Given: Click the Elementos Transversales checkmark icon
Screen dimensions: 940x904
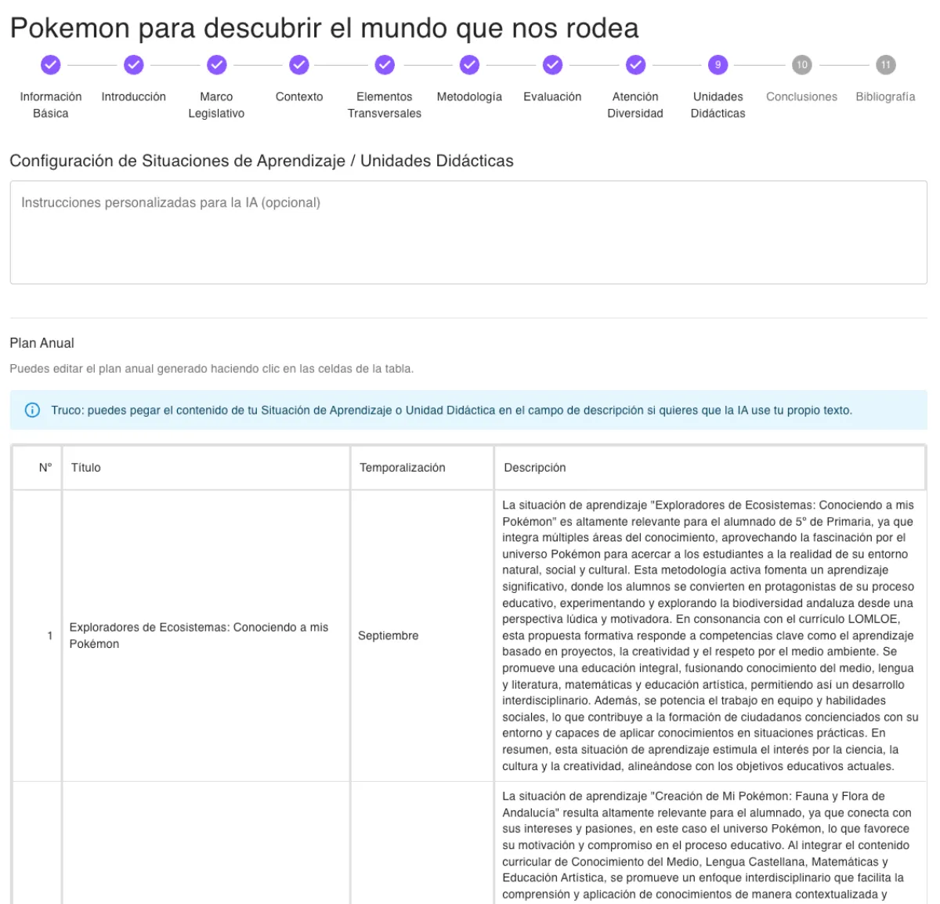Looking at the screenshot, I should (384, 66).
